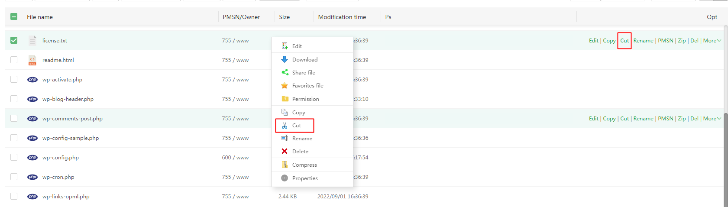
Task: Click the red X Delete icon
Action: coord(285,151)
